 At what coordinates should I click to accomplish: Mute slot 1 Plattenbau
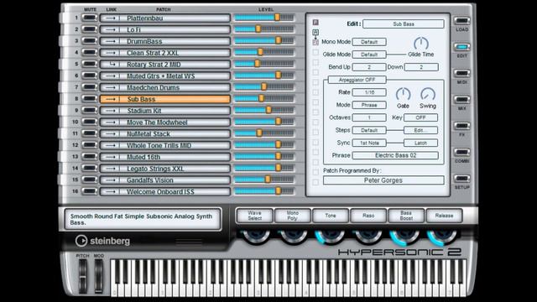[90, 18]
